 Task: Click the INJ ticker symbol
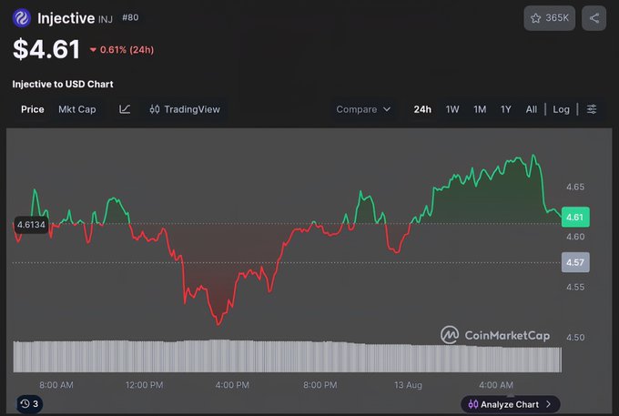[106, 19]
